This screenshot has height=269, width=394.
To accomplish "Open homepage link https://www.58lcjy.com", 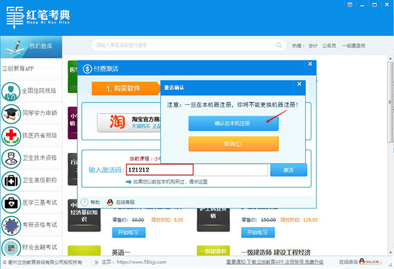I will coord(141,262).
